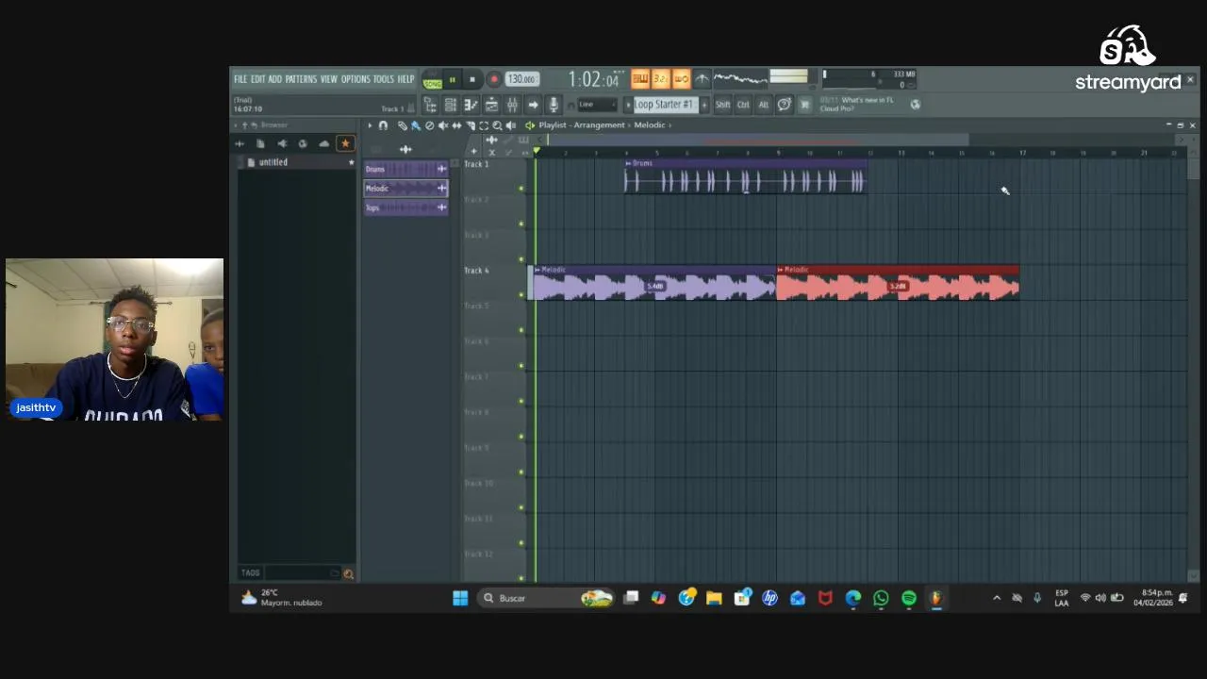This screenshot has height=679, width=1207.
Task: Toggle Pattern/Song mode switch
Action: point(432,80)
